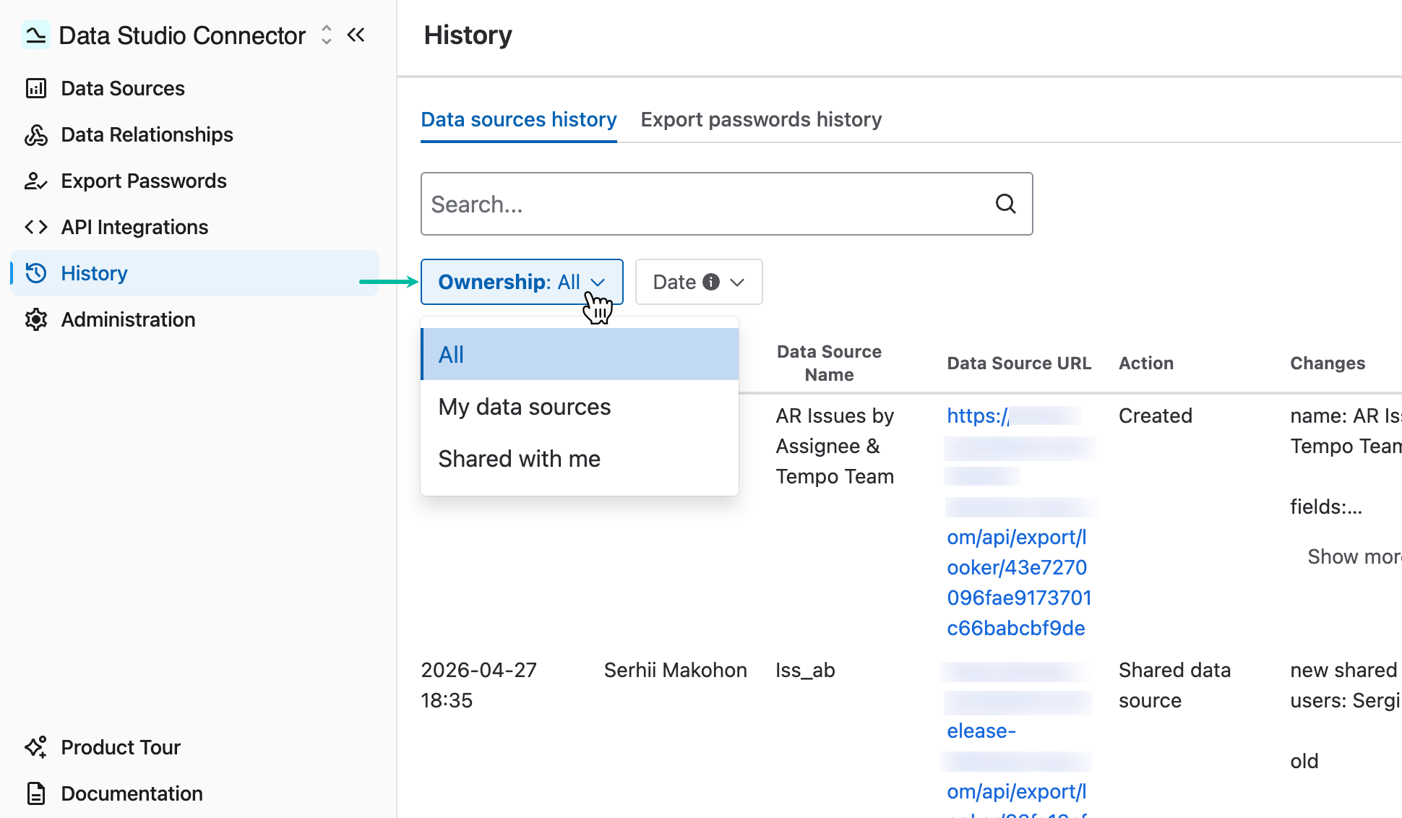
Task: Click the Iss_ab data source name
Action: pyautogui.click(x=805, y=670)
